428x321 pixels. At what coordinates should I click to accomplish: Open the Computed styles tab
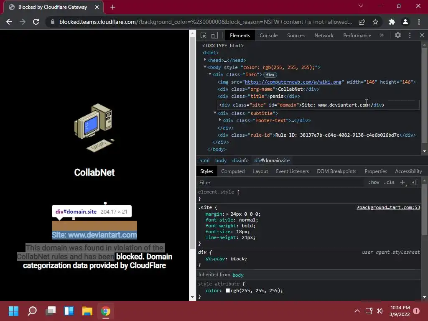pyautogui.click(x=233, y=171)
